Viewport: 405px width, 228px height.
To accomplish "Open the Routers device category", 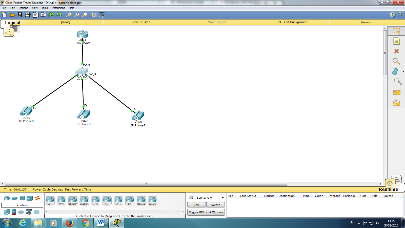I will pyautogui.click(x=7, y=198).
